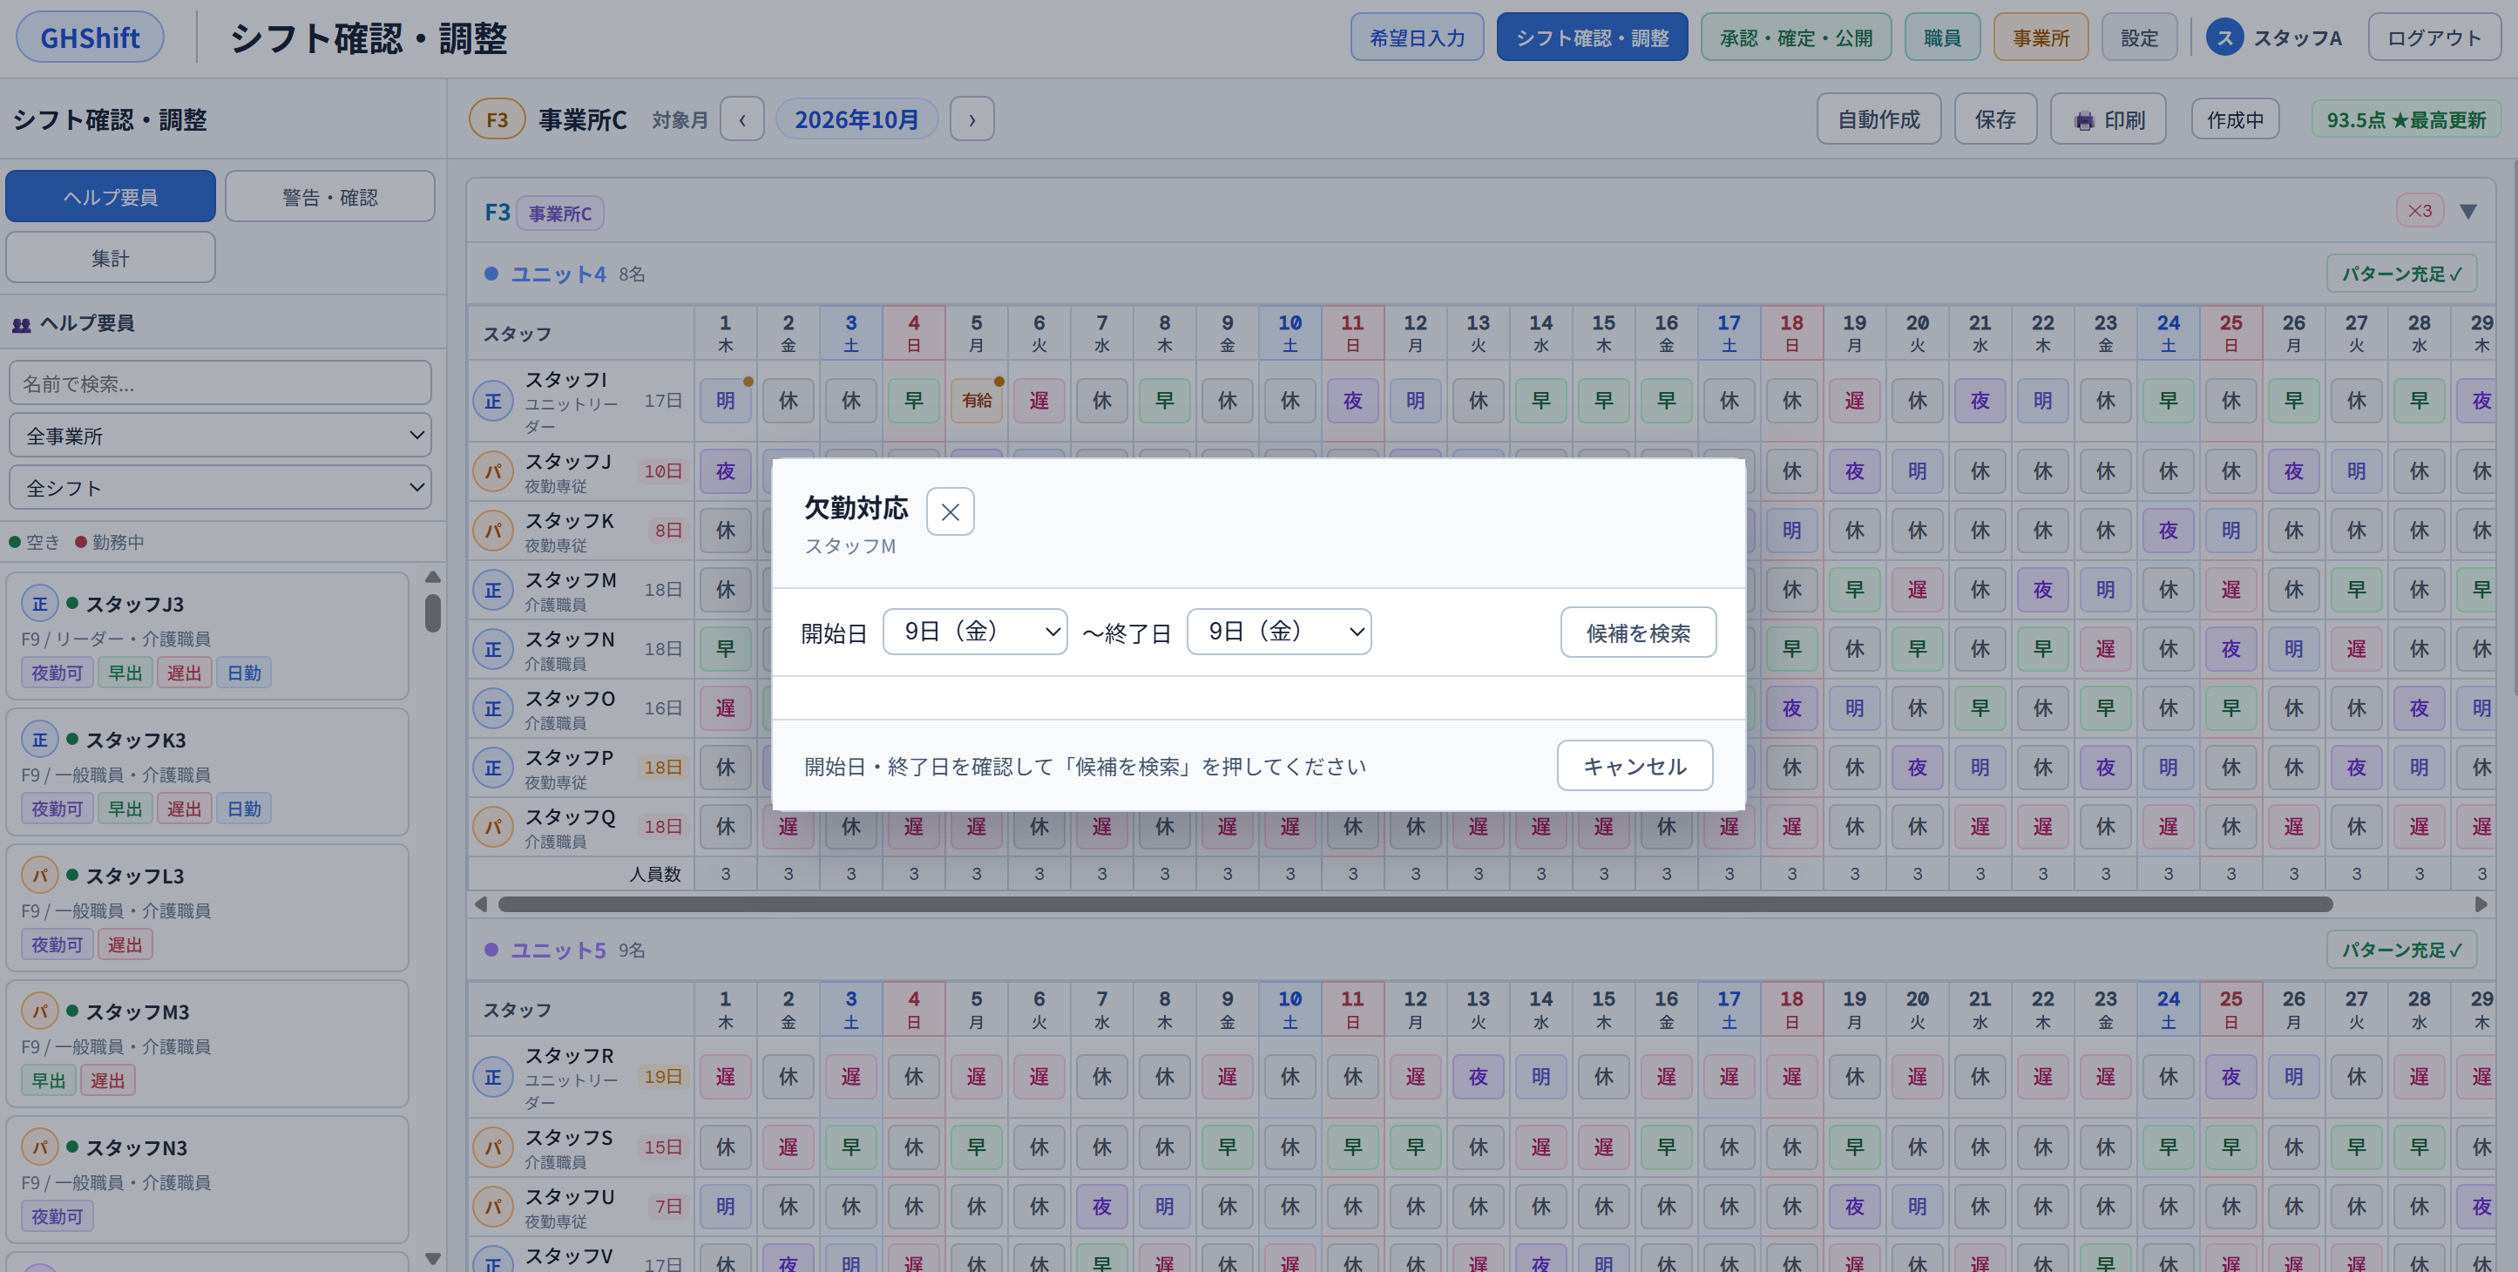Click the 正 badge on スタッフK3 card
2518x1272 pixels.
40,739
